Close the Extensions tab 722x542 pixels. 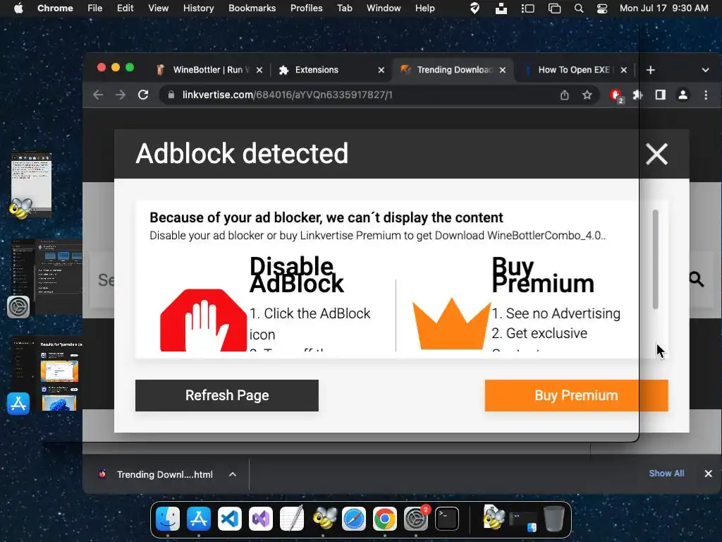pos(381,70)
